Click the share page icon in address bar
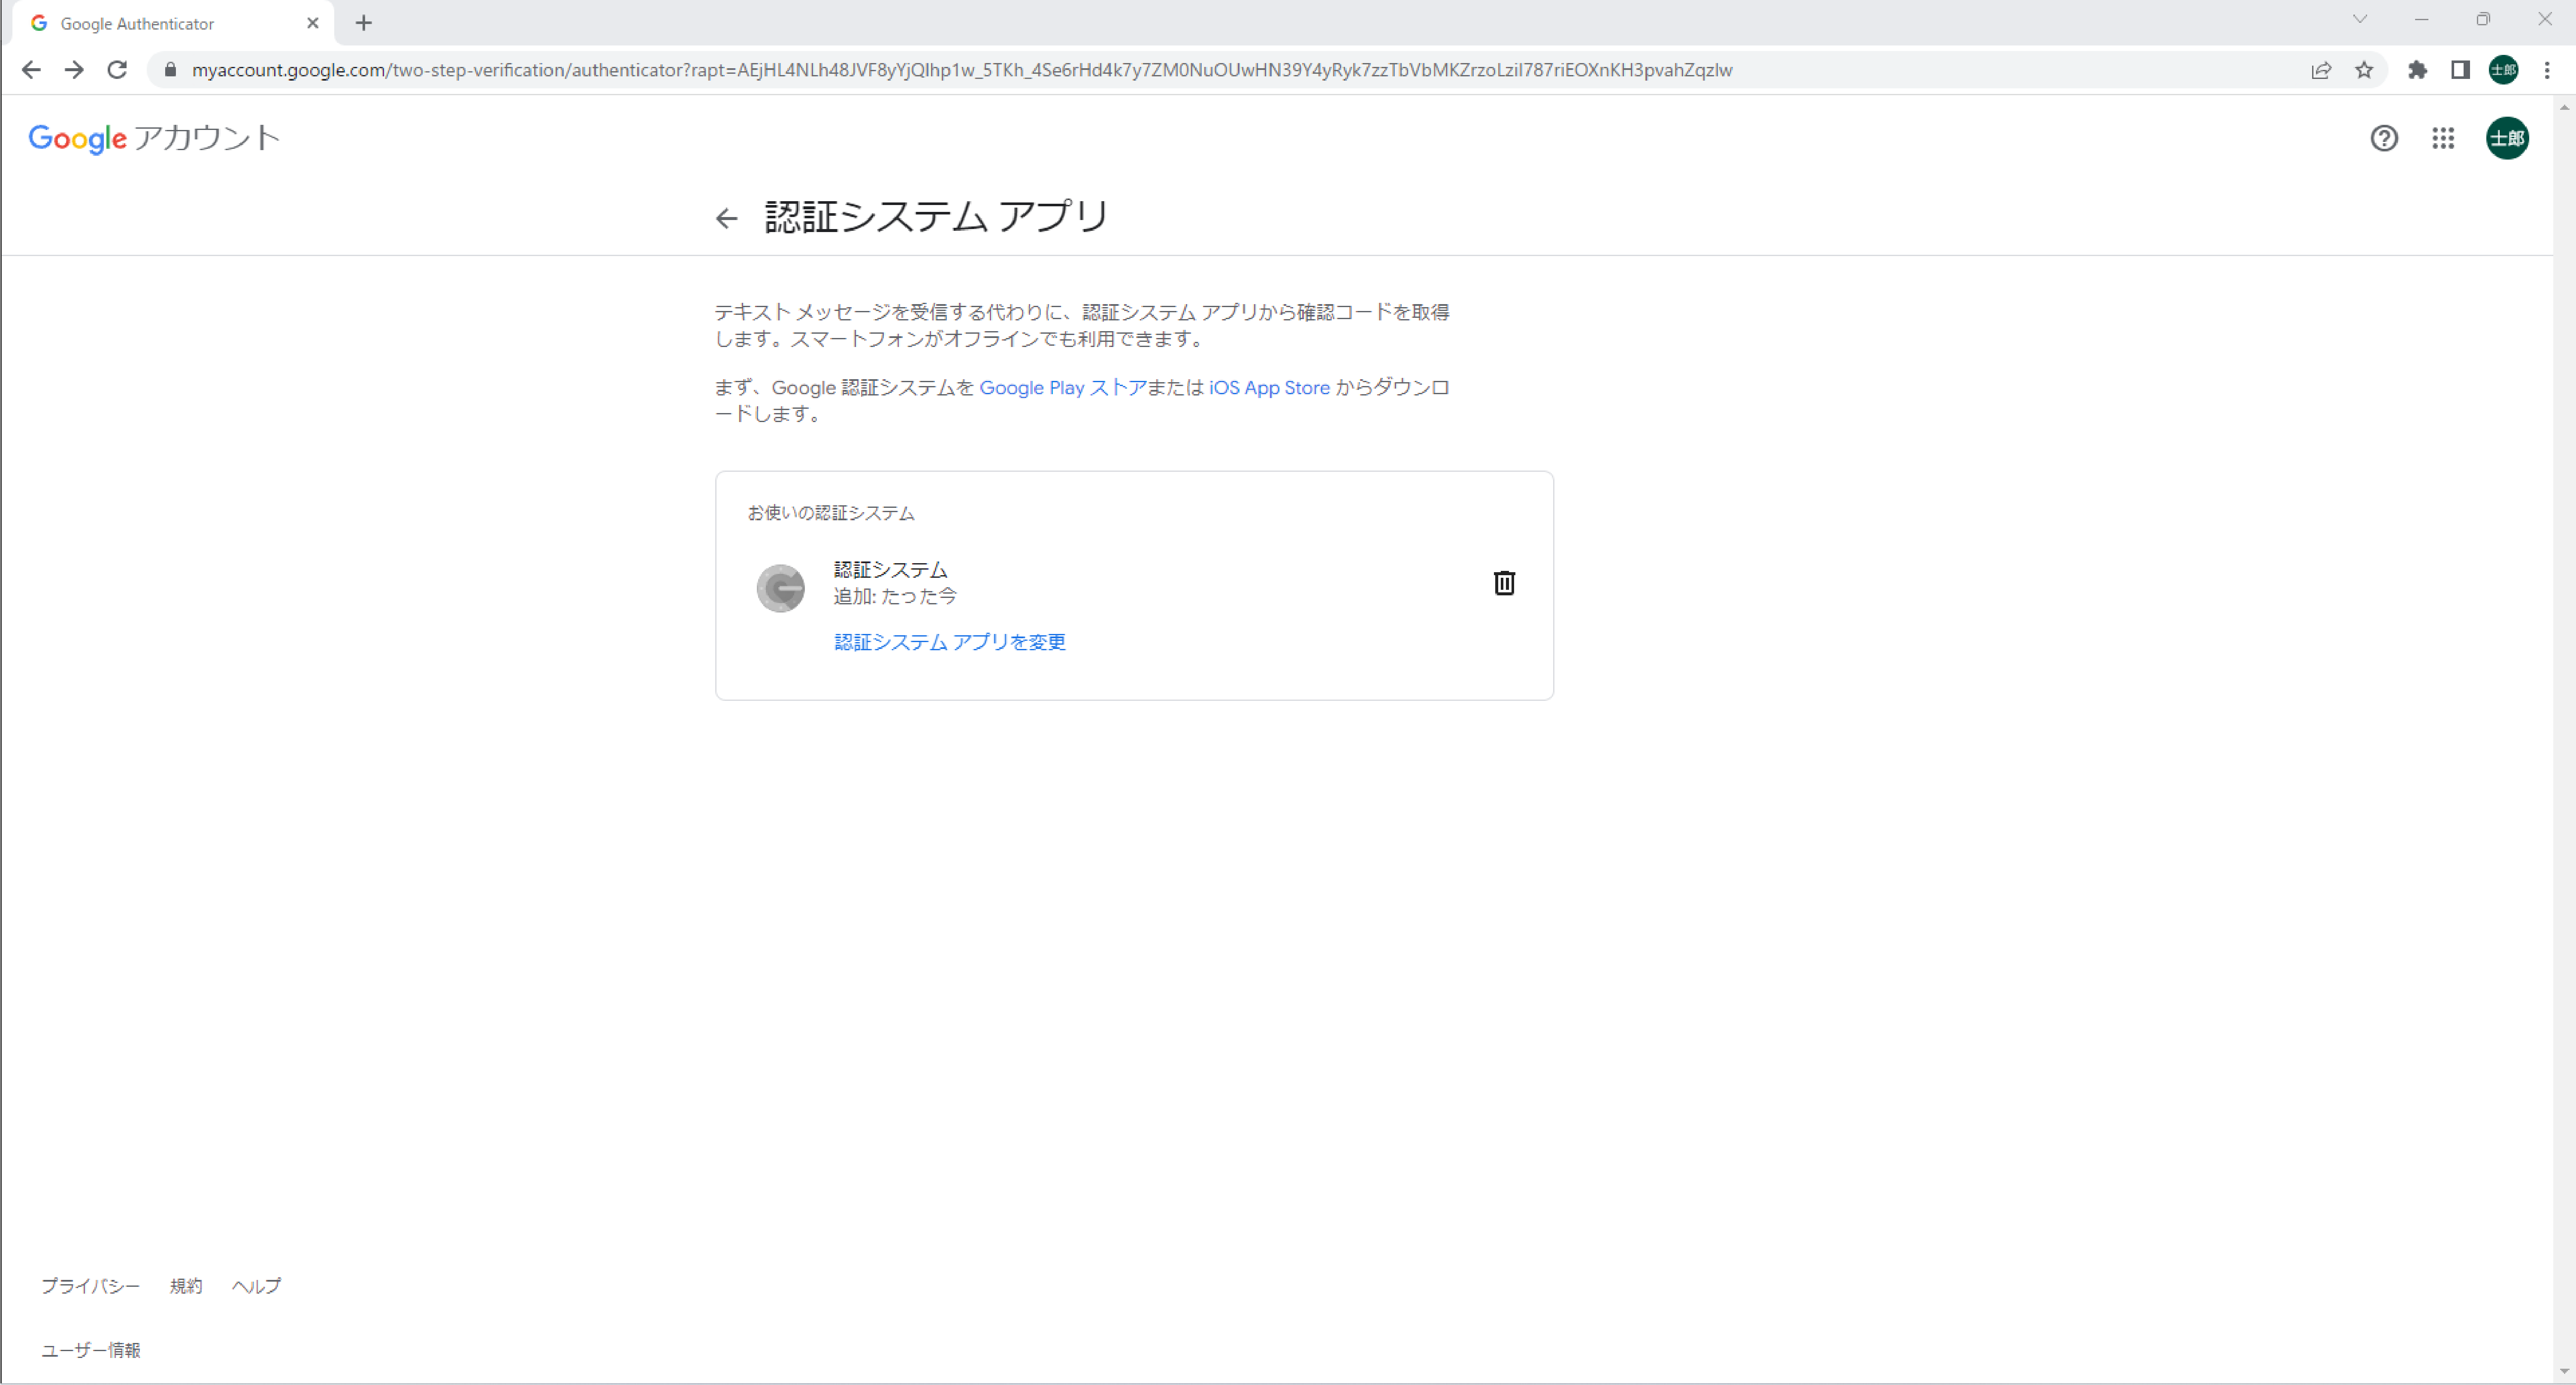Screen dimensions: 2576x1385 tap(2321, 70)
